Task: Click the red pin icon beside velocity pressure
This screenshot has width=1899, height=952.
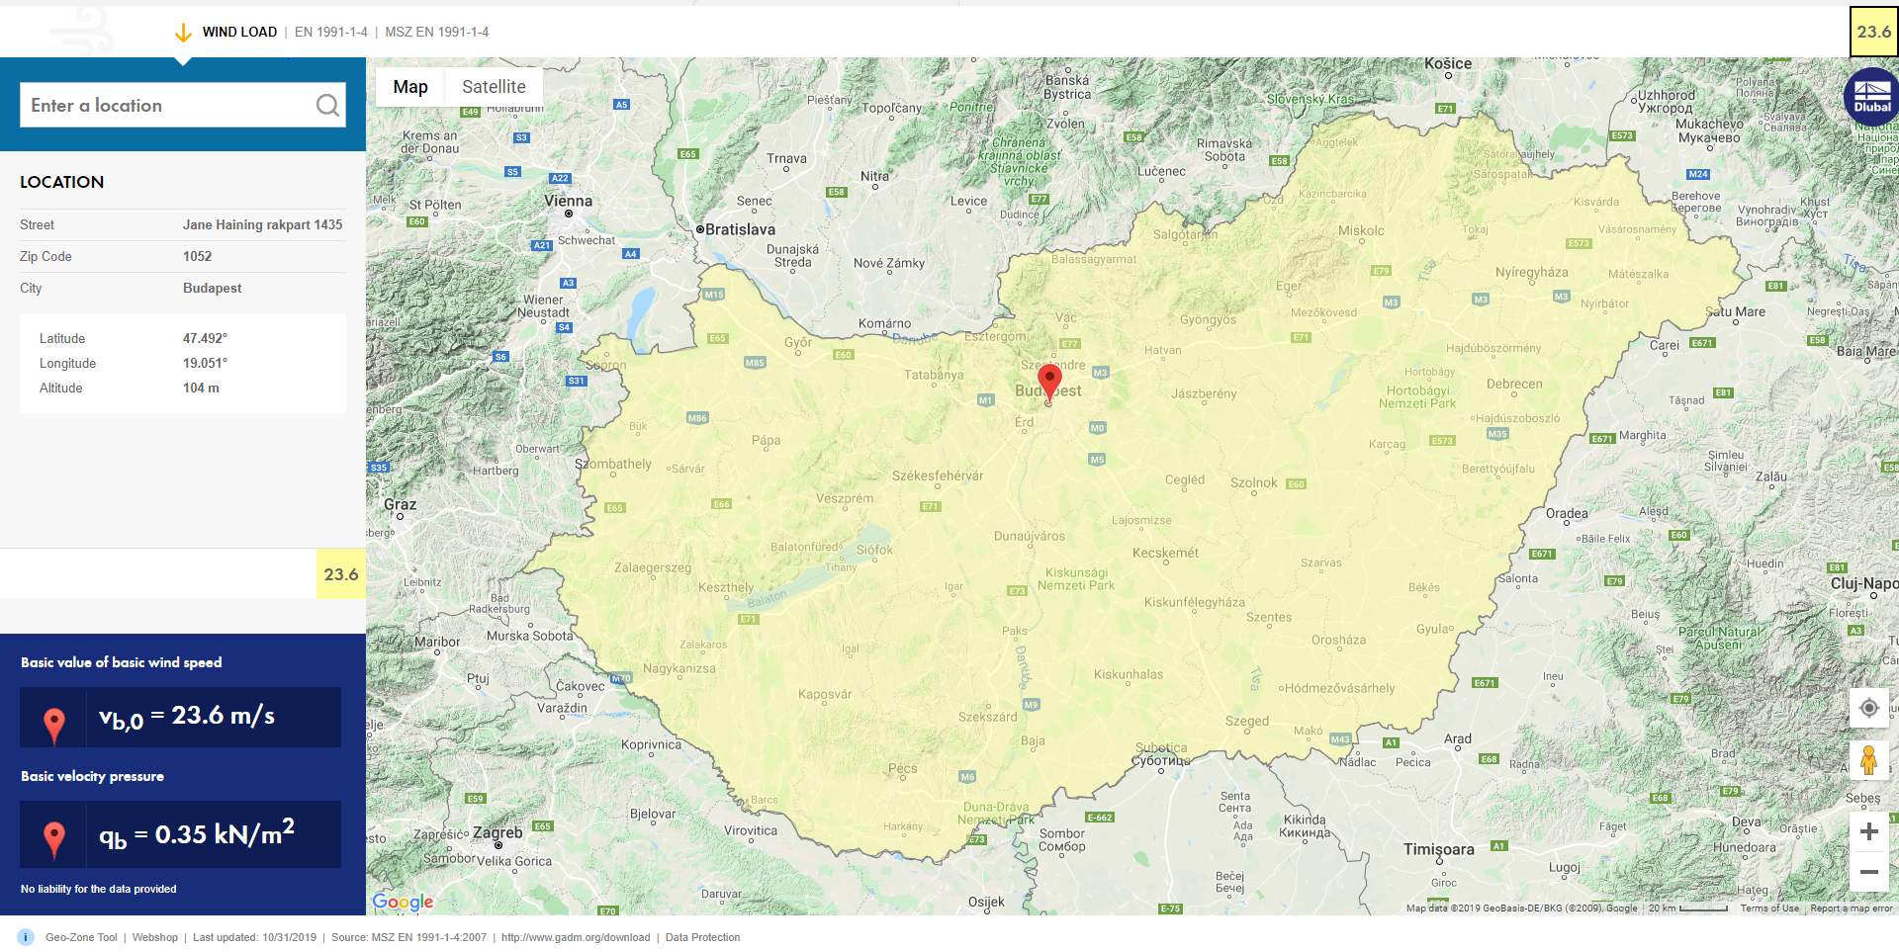Action: click(x=53, y=834)
